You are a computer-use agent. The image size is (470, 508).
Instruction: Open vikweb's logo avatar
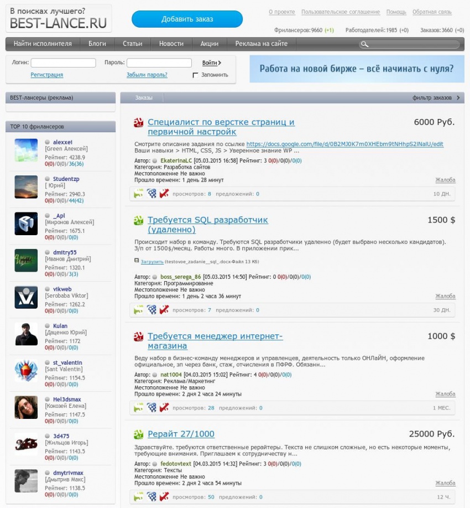pos(26,297)
